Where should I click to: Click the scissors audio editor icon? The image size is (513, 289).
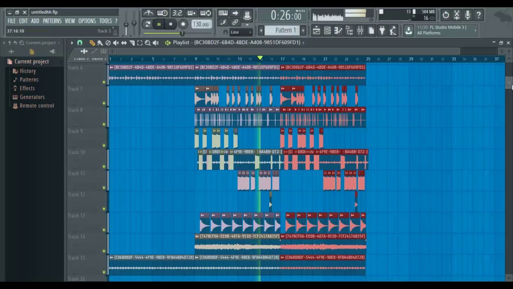(457, 15)
